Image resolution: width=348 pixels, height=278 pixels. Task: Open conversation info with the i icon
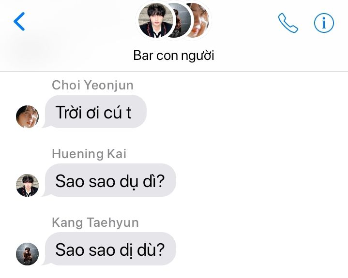coord(324,23)
